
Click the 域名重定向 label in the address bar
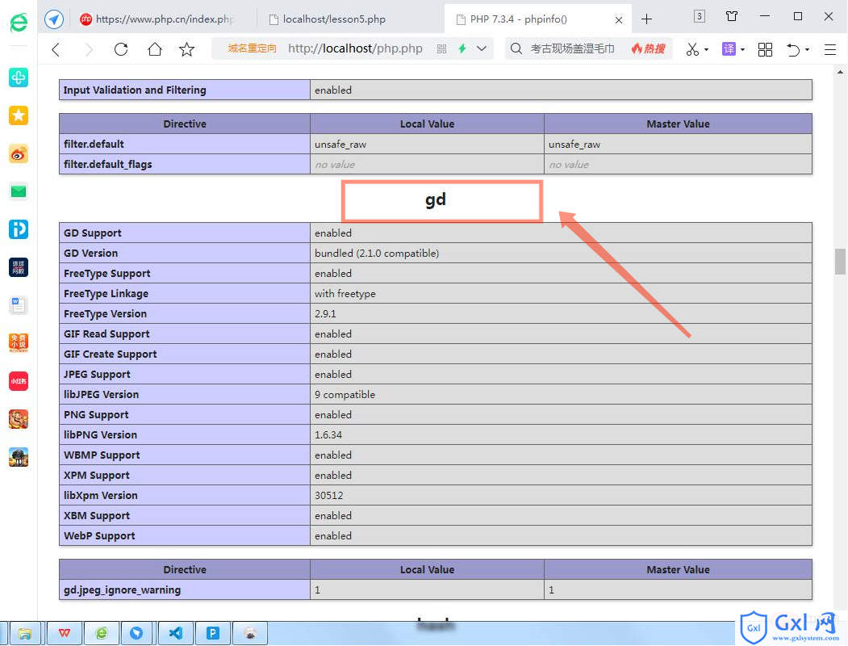click(252, 48)
